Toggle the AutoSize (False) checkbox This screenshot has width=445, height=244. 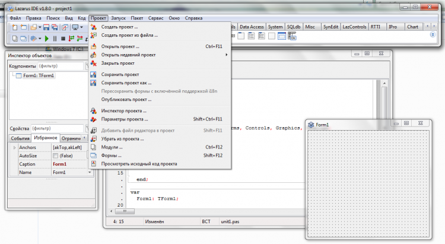[55, 156]
